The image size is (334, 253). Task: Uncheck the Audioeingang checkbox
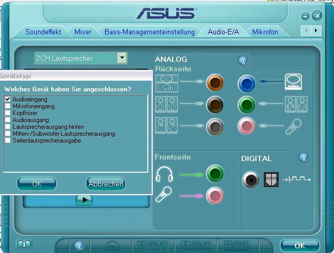pyautogui.click(x=8, y=99)
